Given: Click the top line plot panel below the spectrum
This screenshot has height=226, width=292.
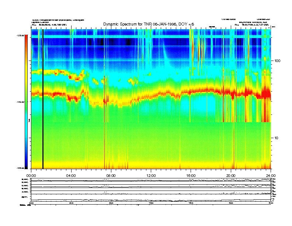Looking at the screenshot, I should pos(151,180).
